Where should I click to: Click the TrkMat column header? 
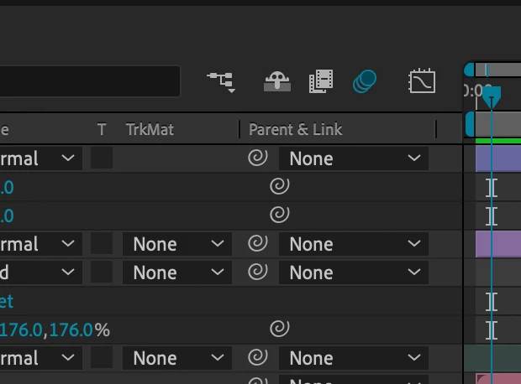[x=150, y=129]
